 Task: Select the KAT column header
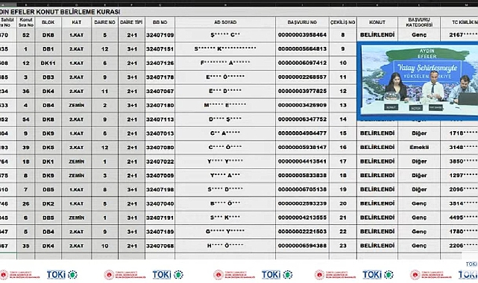pyautogui.click(x=77, y=22)
